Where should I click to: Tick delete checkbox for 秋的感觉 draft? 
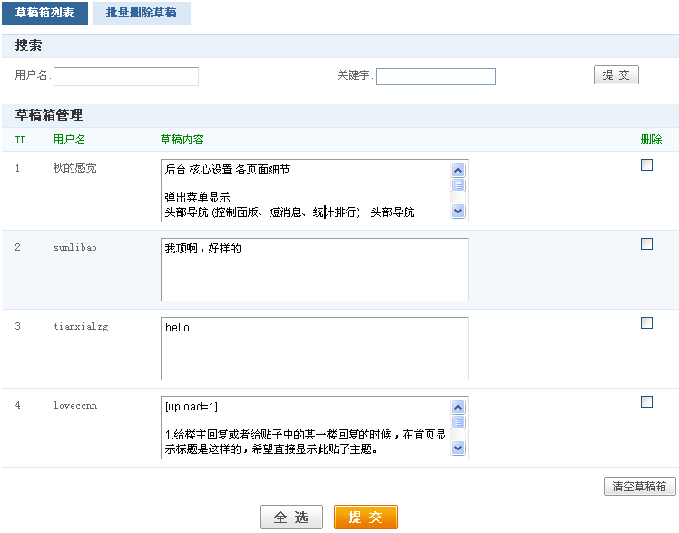(646, 165)
